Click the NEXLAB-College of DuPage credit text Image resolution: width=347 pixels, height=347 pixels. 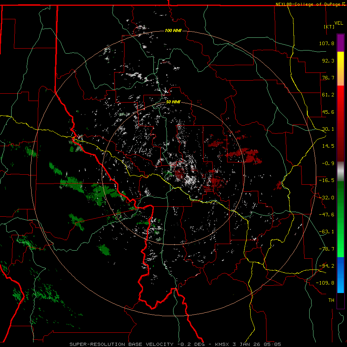pos(308,4)
